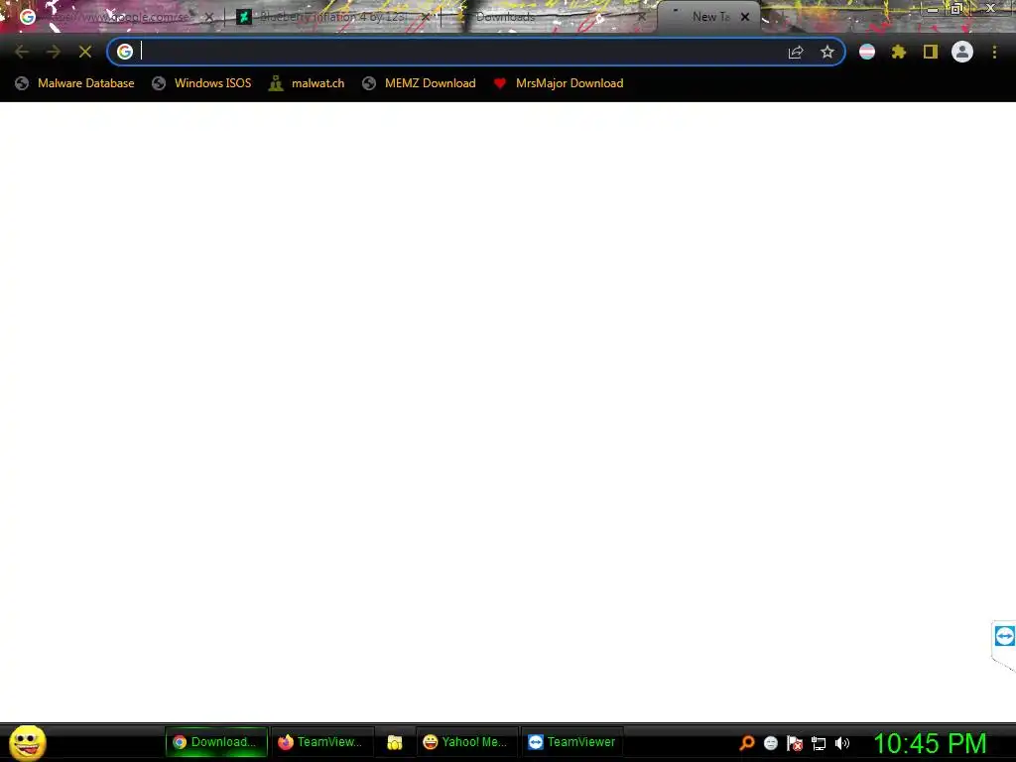
Task: Open the volume speaker tray icon
Action: point(842,743)
